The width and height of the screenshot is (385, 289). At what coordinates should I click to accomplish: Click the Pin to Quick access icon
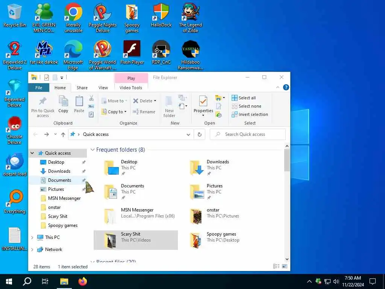[x=43, y=101]
